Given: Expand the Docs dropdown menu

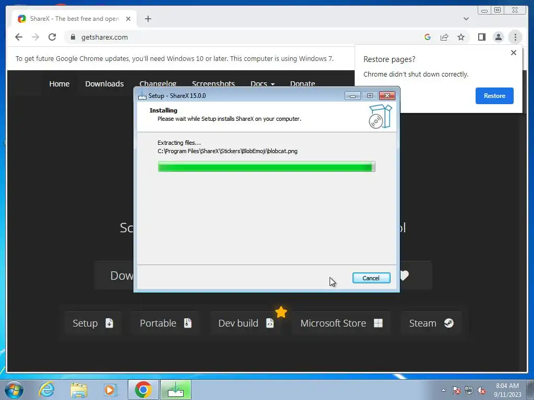Looking at the screenshot, I should pos(262,83).
